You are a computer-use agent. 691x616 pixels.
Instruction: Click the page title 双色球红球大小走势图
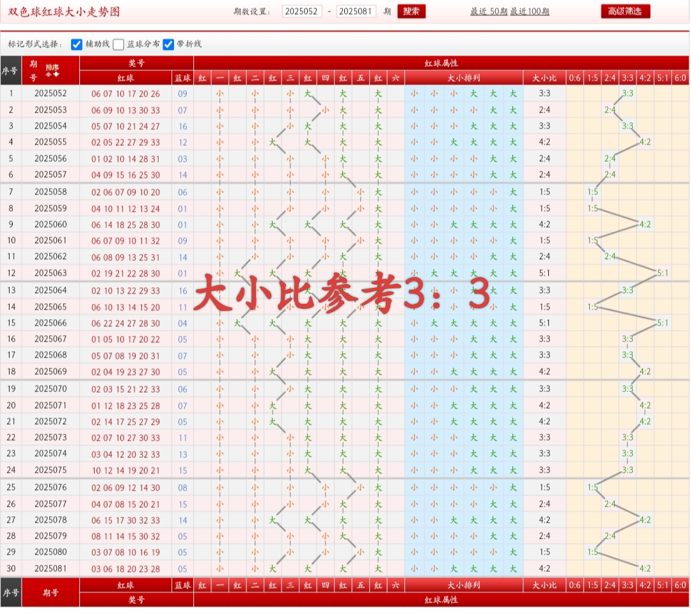64,12
